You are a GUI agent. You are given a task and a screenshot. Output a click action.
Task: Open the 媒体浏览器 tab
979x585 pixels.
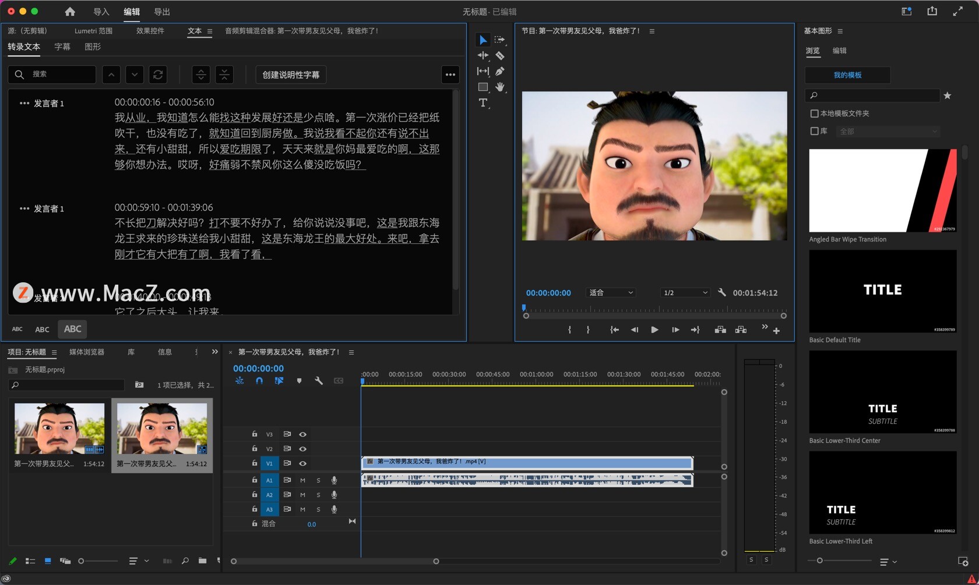pos(87,352)
